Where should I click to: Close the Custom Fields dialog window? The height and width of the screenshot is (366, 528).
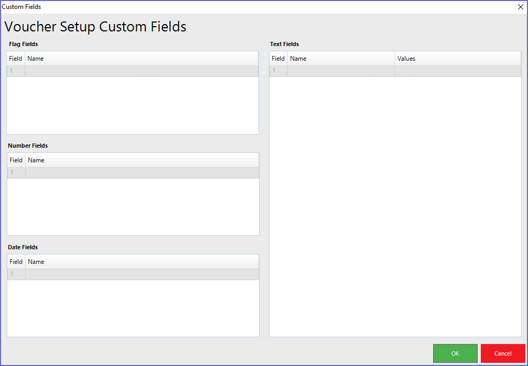click(x=520, y=7)
